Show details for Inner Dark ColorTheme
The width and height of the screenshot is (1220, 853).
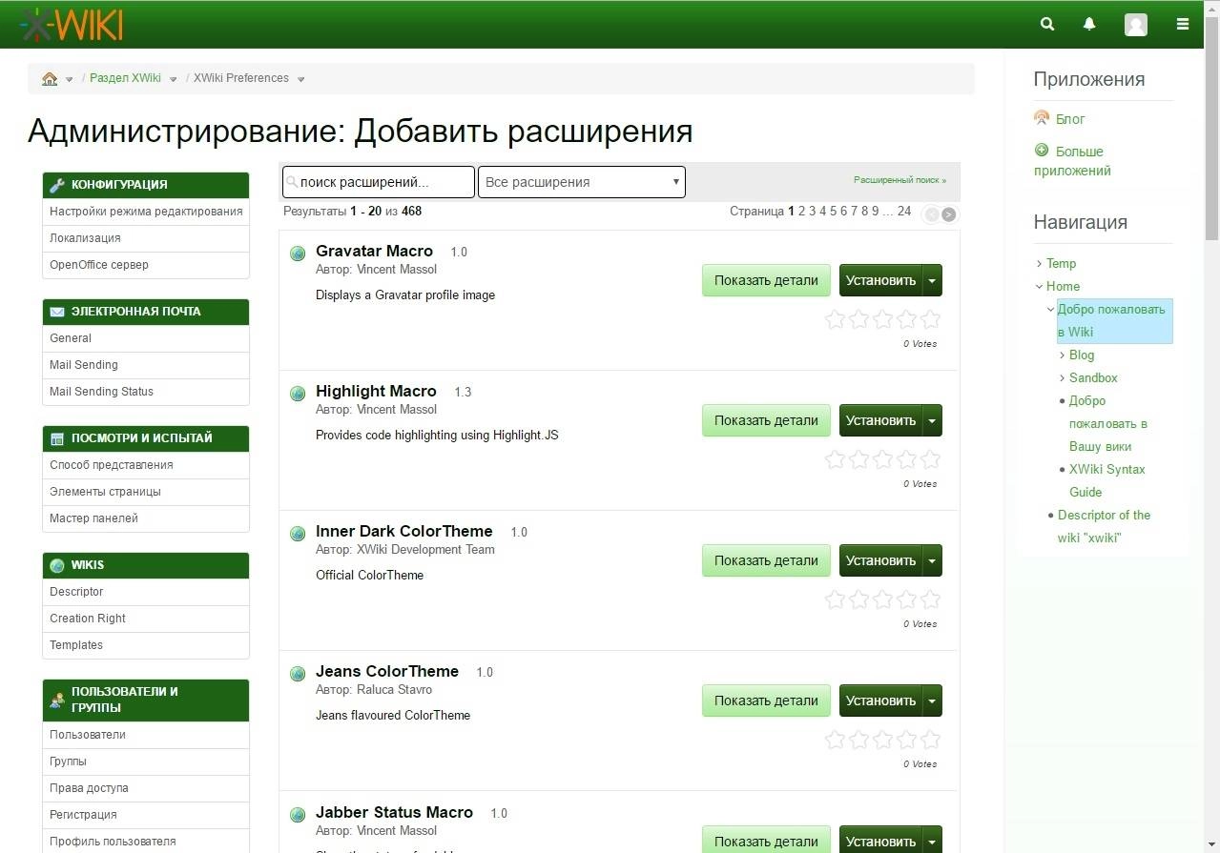[x=766, y=560]
